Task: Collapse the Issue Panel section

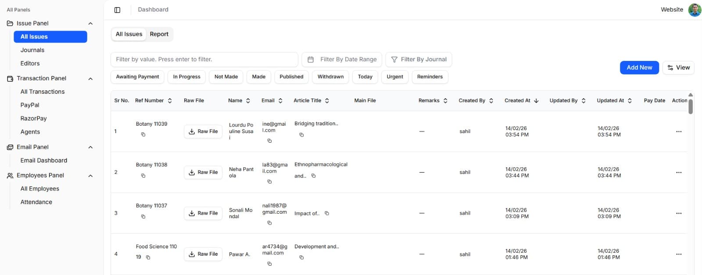Action: tap(90, 24)
